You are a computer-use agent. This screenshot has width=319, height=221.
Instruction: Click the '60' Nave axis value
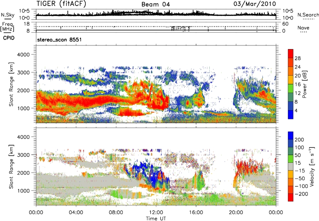[x=285, y=24]
